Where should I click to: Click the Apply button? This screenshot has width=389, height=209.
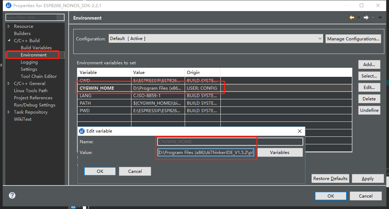tap(368, 179)
